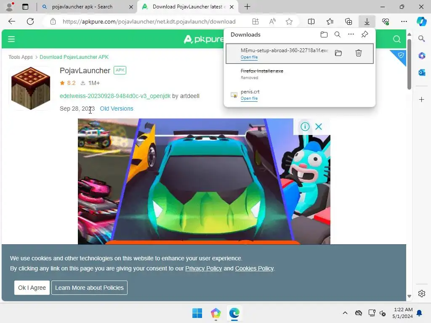This screenshot has height=323, width=431.
Task: Click Download PojavLauncher APK breadcrumb
Action: click(x=74, y=57)
